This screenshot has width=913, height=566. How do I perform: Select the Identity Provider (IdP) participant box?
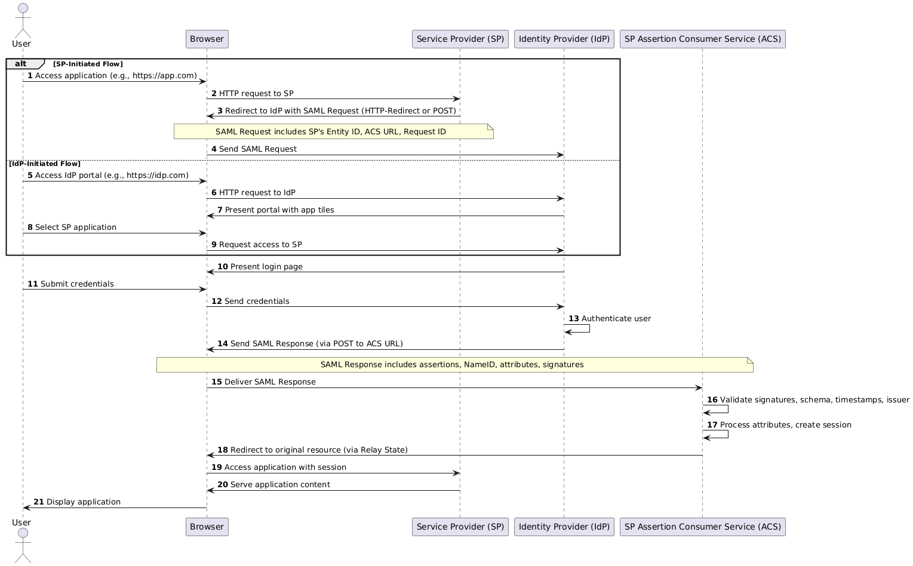tap(564, 39)
